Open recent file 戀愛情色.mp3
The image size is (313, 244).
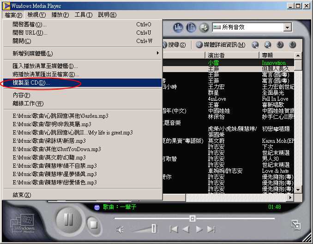[x=83, y=183]
